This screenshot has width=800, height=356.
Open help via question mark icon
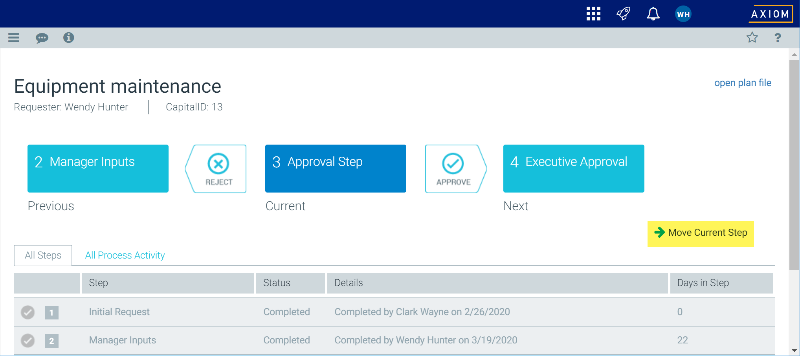coord(778,38)
